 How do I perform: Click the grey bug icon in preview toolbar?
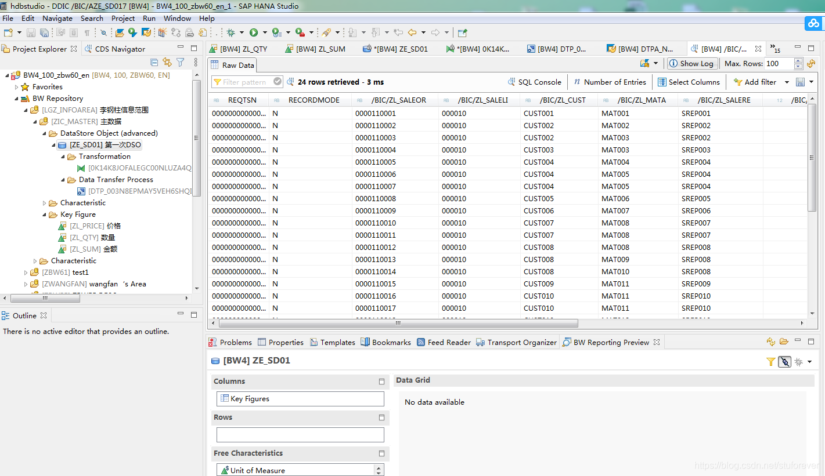tap(799, 362)
